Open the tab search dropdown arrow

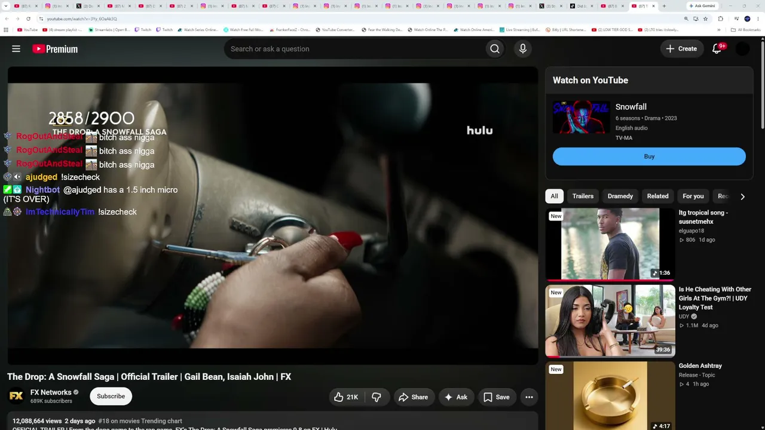(x=6, y=6)
